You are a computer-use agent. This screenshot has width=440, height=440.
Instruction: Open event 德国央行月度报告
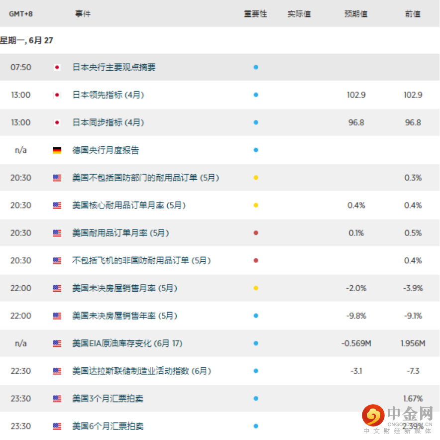tap(106, 150)
